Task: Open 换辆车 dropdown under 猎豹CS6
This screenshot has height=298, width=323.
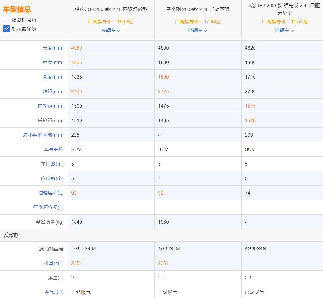Action: (111, 31)
